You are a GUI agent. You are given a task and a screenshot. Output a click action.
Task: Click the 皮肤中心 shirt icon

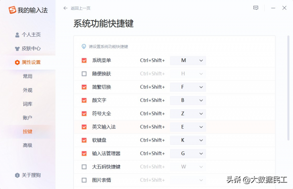17,48
